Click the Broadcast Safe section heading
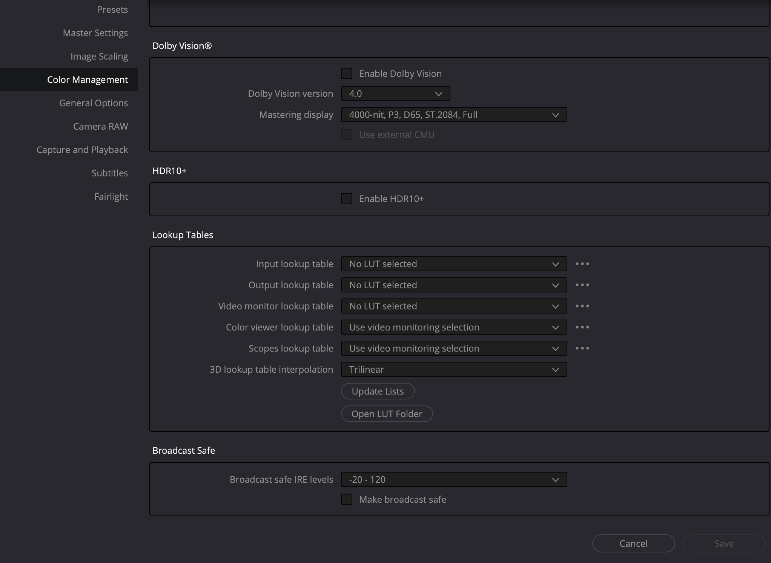The height and width of the screenshot is (563, 771). (184, 450)
